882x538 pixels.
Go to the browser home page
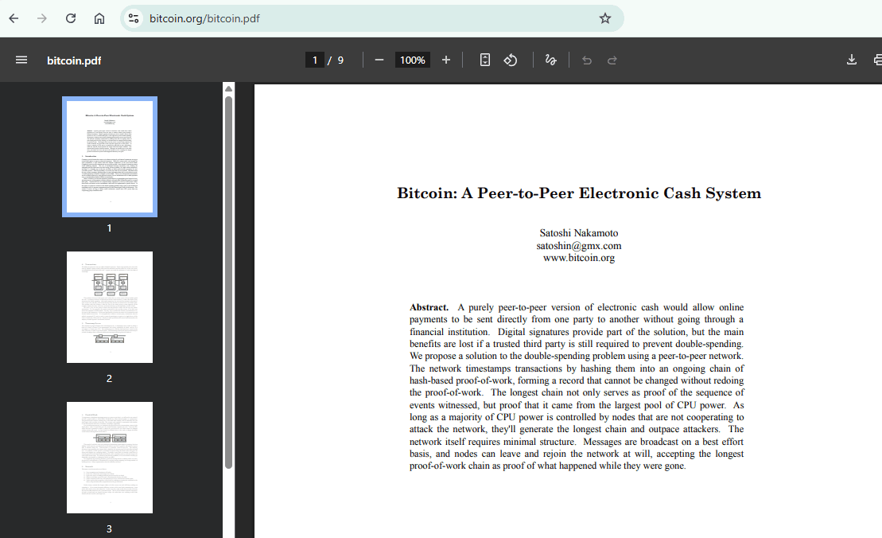click(99, 18)
